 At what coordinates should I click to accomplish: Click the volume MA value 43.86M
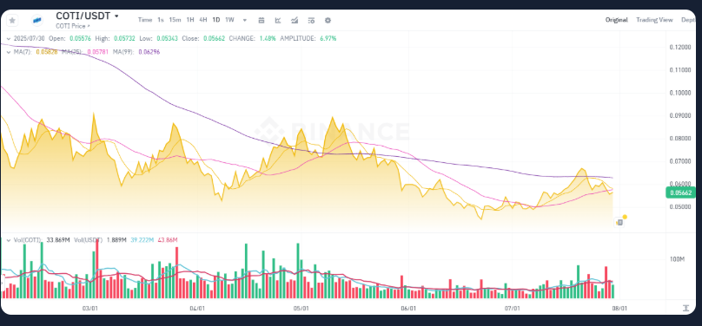168,240
